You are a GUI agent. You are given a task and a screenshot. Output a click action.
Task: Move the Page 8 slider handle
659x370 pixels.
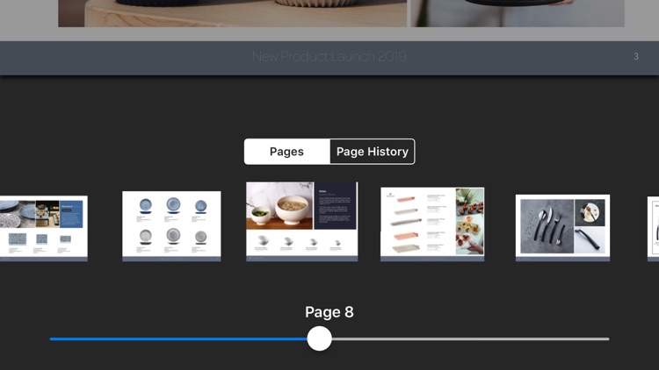[320, 338]
